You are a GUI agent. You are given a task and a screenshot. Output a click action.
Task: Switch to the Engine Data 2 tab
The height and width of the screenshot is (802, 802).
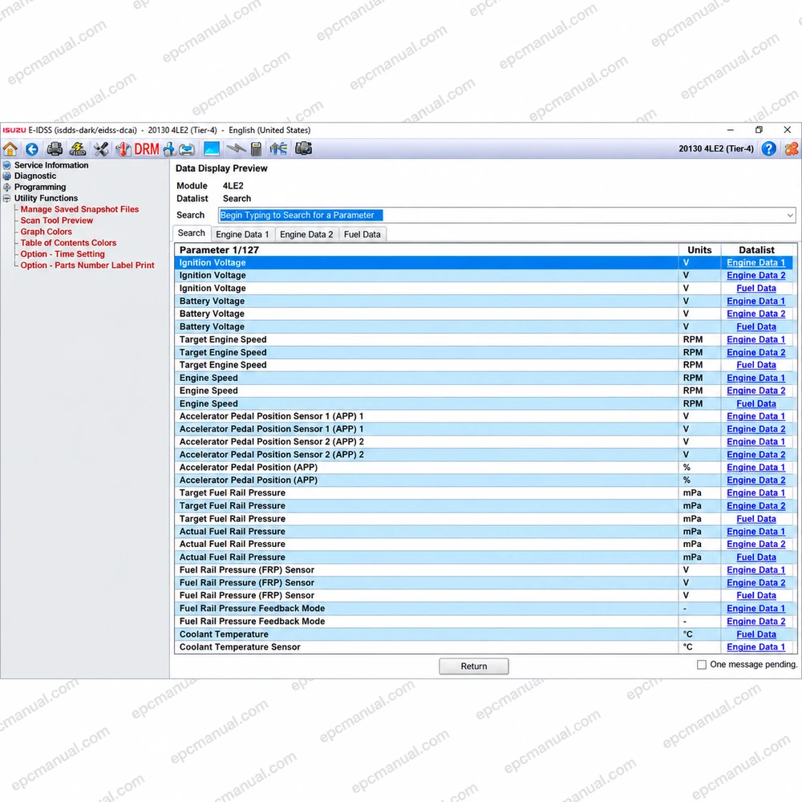(306, 234)
